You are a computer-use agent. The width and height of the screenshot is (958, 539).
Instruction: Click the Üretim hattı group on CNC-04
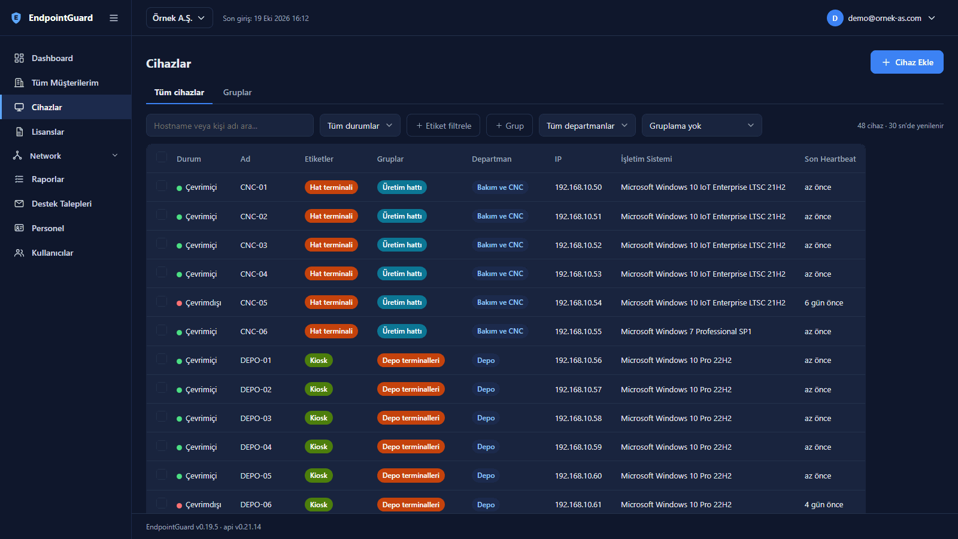[402, 274]
